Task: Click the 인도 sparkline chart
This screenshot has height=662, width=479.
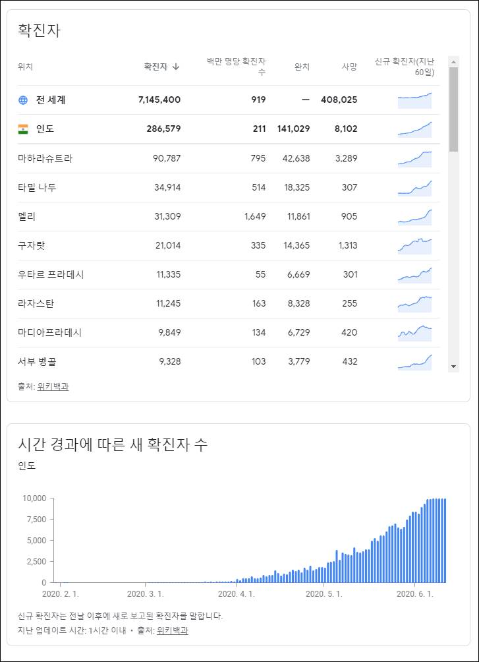Action: 415,129
